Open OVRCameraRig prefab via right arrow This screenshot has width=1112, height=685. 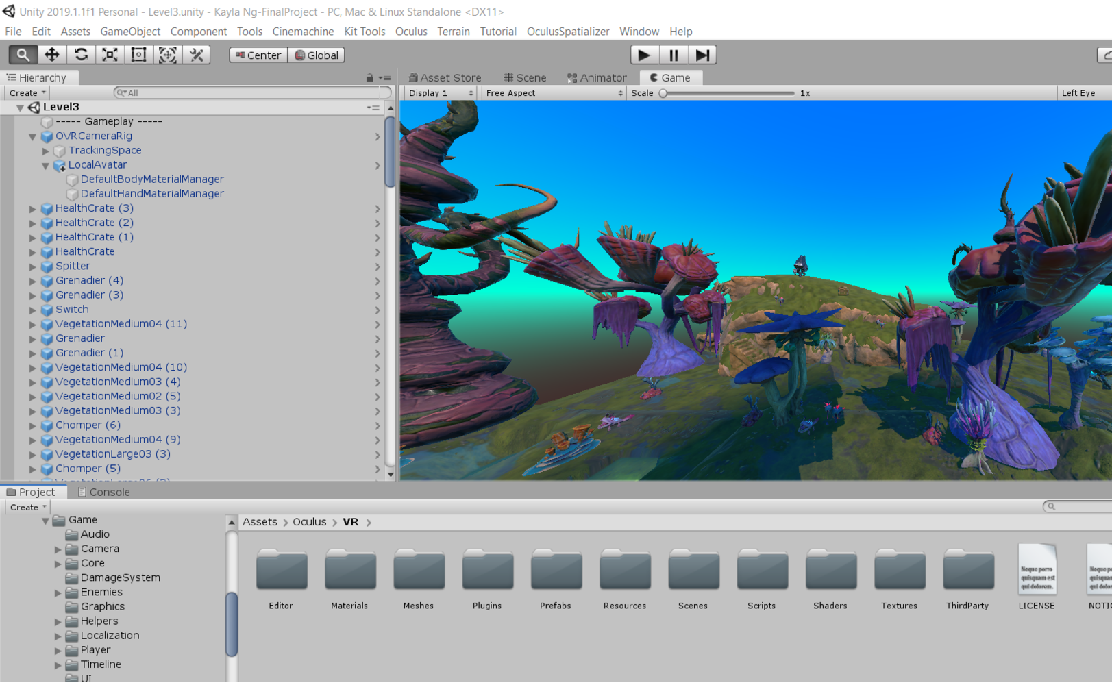[x=378, y=136]
